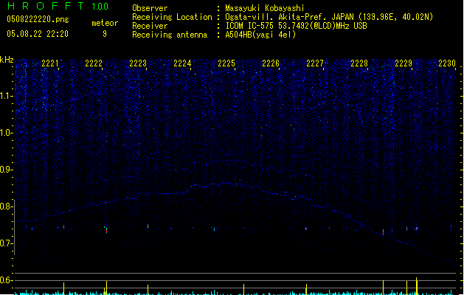The image size is (464, 295).
Task: Select the 2230 time marker
Action: pos(447,64)
